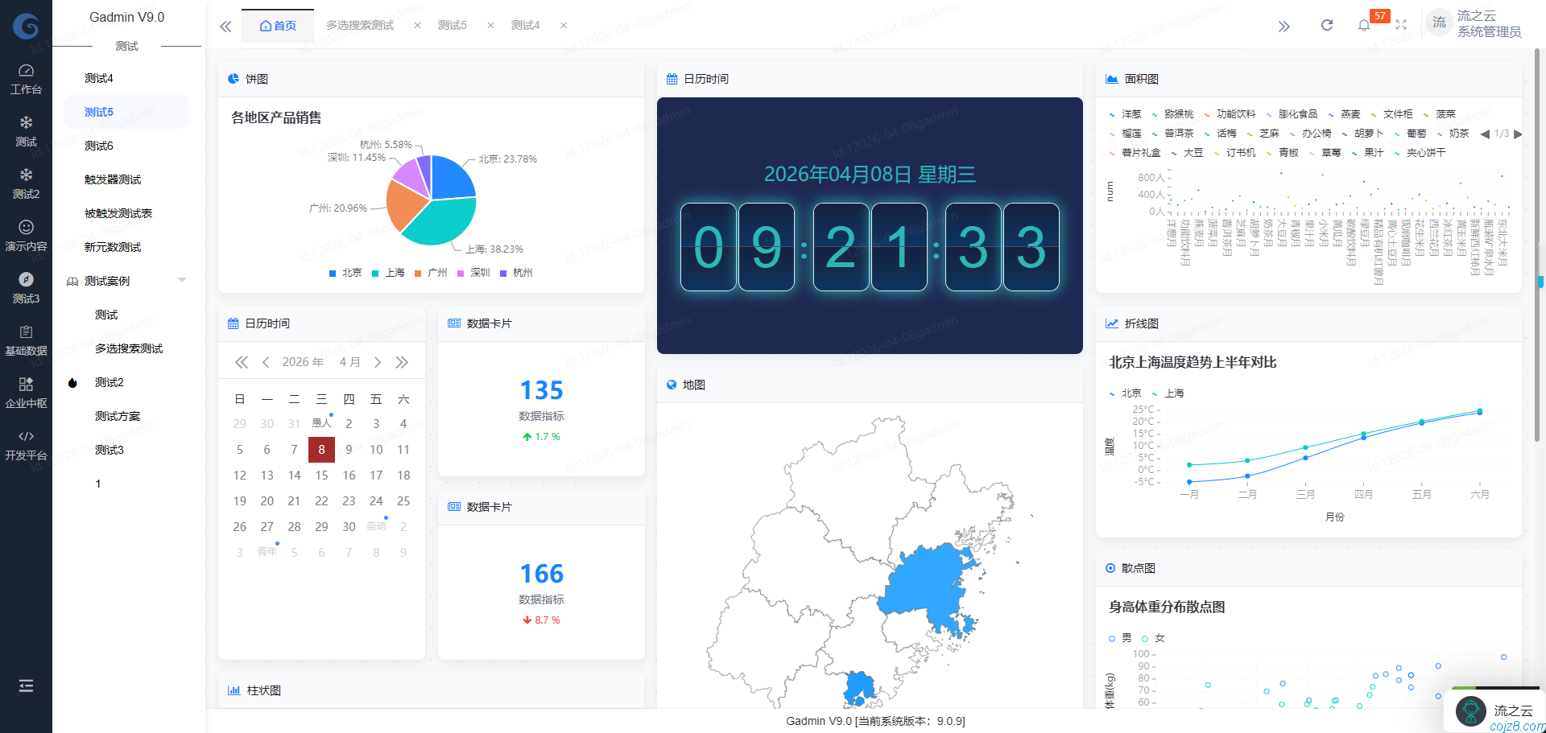Close the 测试4 tab
Image resolution: width=1546 pixels, height=733 pixels.
[x=563, y=25]
